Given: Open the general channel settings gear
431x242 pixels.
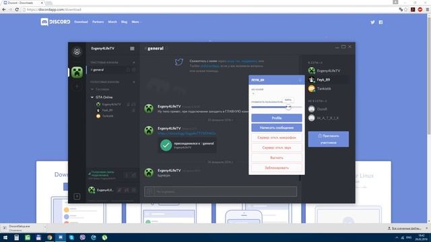Looking at the screenshot, I should 133,70.
